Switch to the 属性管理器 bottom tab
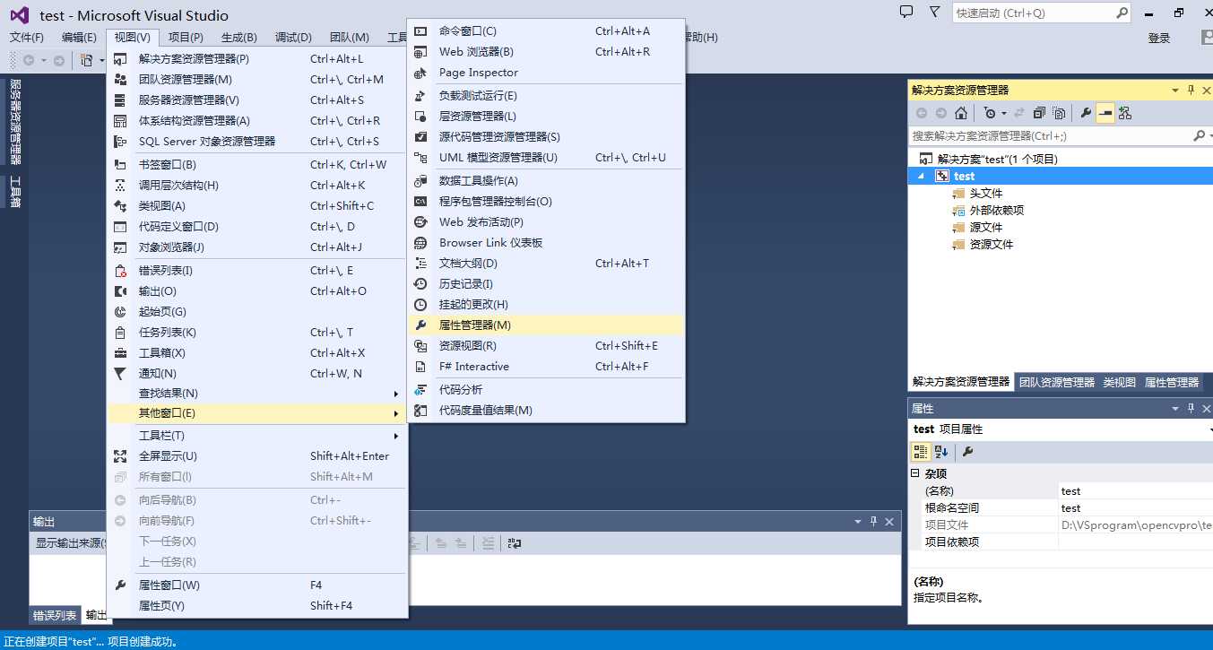The height and width of the screenshot is (650, 1213). tap(1172, 382)
